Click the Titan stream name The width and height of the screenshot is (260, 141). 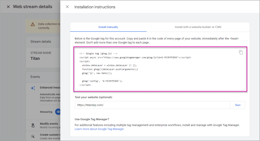pos(35,58)
